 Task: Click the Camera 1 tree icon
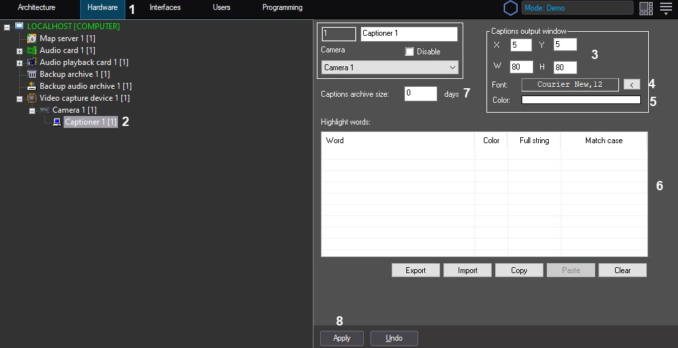point(44,110)
